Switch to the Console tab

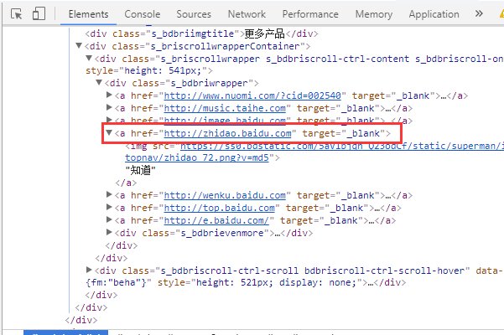[142, 14]
